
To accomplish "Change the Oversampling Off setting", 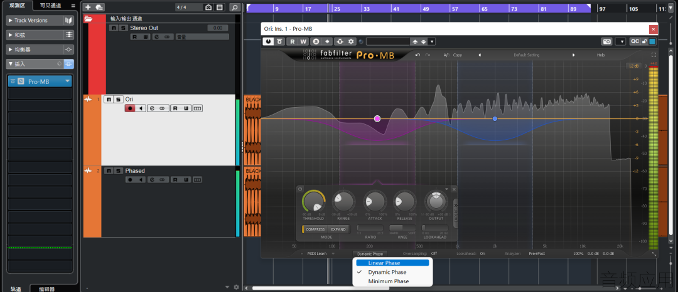I will (434, 254).
